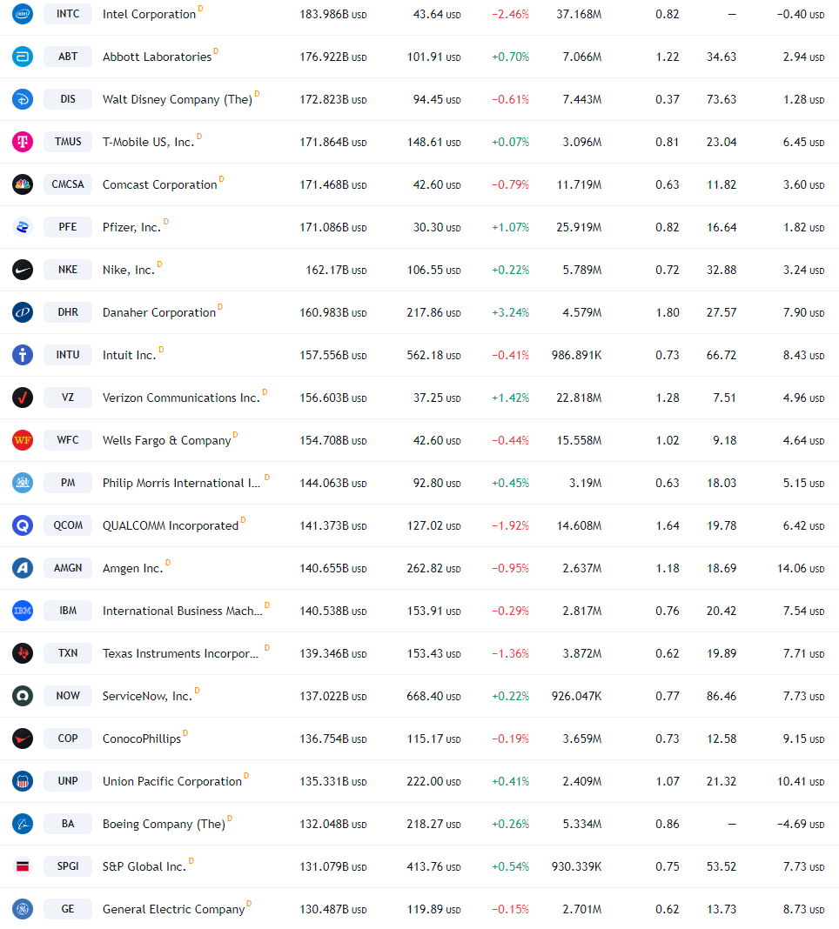The image size is (839, 929).
Task: Click the T-Mobile logo icon
Action: [23, 142]
